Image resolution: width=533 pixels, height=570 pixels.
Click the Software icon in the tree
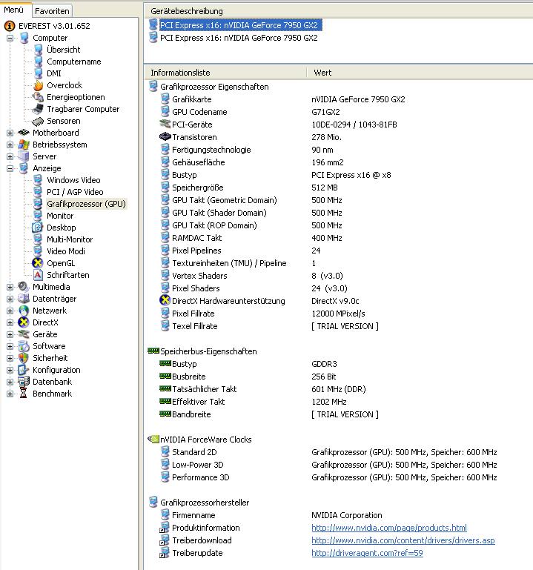tap(24, 346)
